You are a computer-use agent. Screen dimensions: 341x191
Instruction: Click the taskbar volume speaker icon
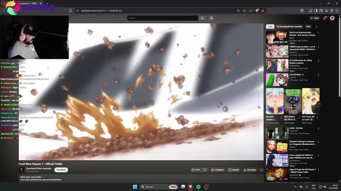pos(325,187)
